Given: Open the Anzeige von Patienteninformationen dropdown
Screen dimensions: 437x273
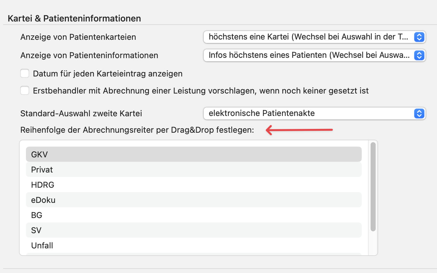Looking at the screenshot, I should pyautogui.click(x=315, y=55).
